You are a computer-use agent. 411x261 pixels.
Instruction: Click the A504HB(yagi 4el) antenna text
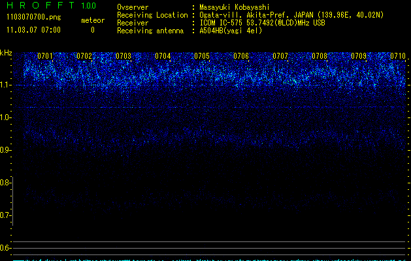231,31
